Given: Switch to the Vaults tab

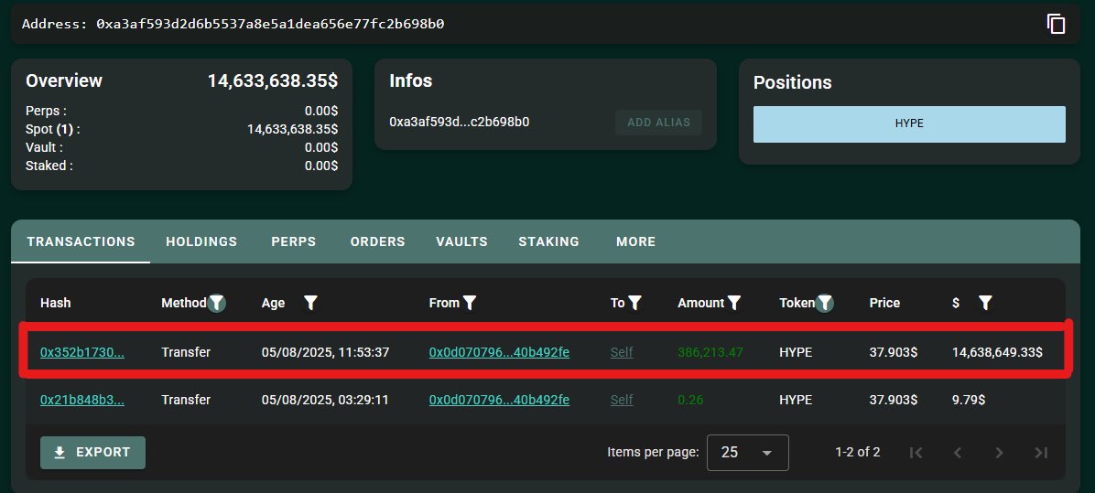Looking at the screenshot, I should pos(461,241).
